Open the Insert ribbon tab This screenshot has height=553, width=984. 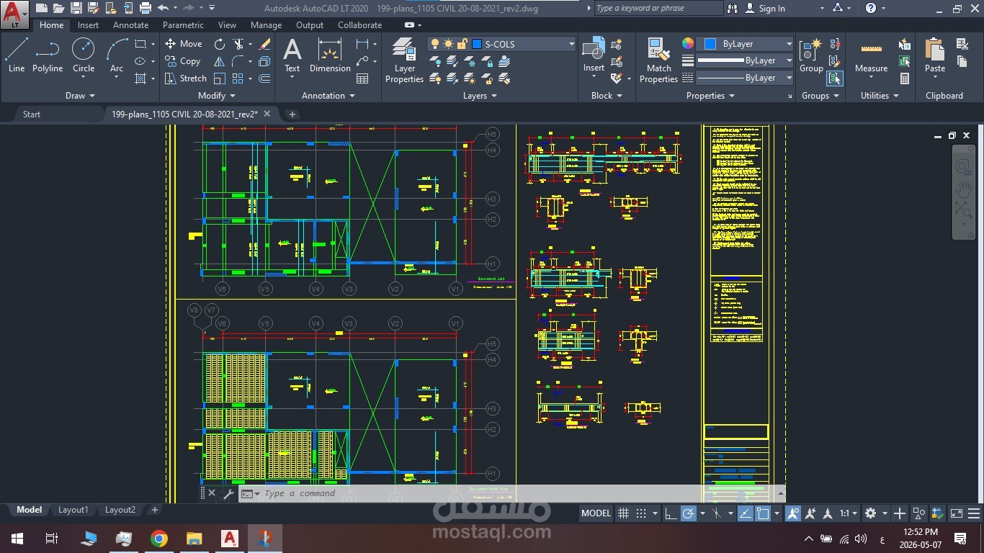click(x=88, y=25)
